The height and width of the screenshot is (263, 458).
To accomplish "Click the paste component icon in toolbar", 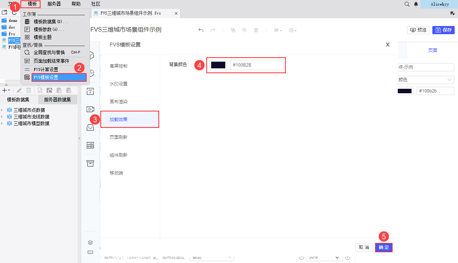I will click(x=245, y=30).
